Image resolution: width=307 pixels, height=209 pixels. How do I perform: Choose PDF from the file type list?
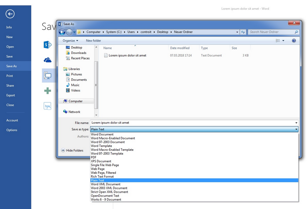coord(94,157)
